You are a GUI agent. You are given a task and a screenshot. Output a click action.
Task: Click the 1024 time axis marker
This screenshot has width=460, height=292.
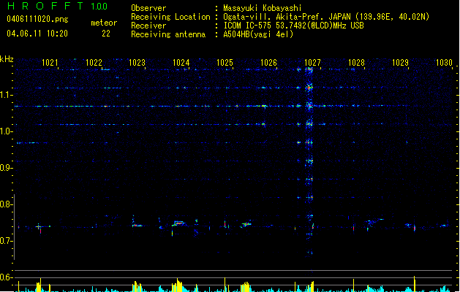click(181, 63)
